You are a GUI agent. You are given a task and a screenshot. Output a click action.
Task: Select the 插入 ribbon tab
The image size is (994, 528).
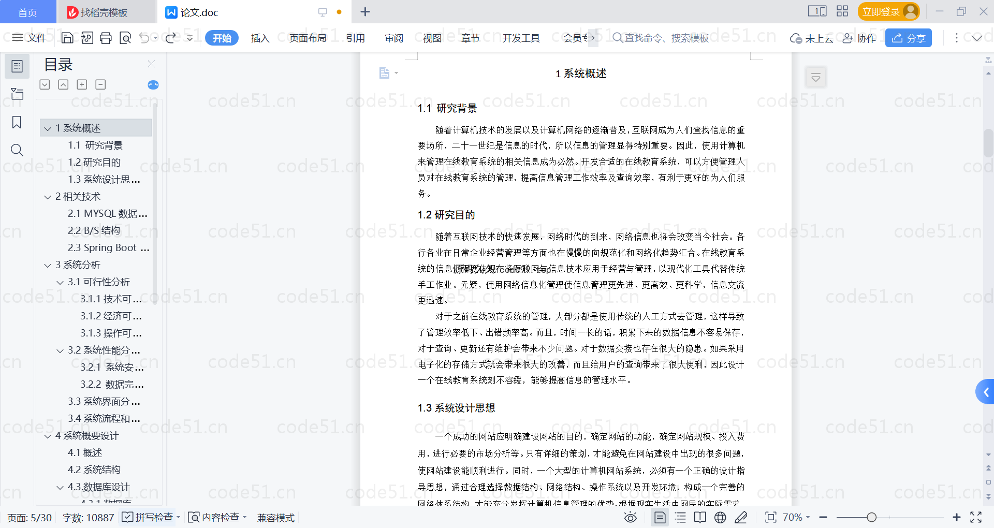(260, 38)
